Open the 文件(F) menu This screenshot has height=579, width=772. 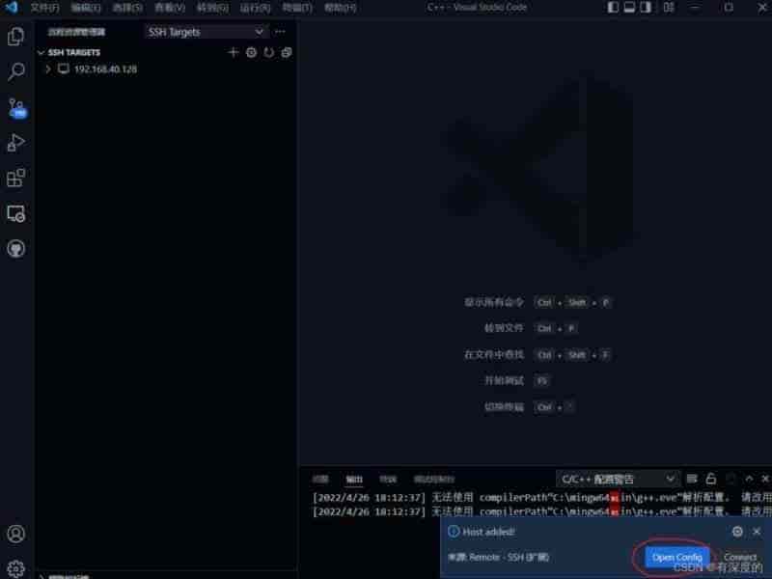(44, 8)
